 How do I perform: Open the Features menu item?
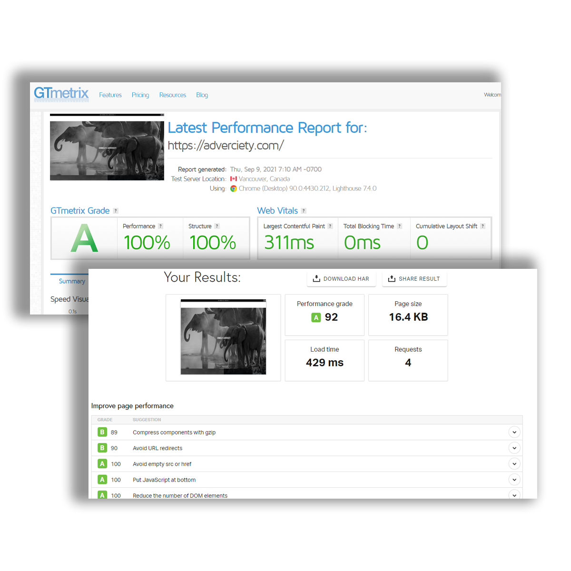tap(110, 95)
